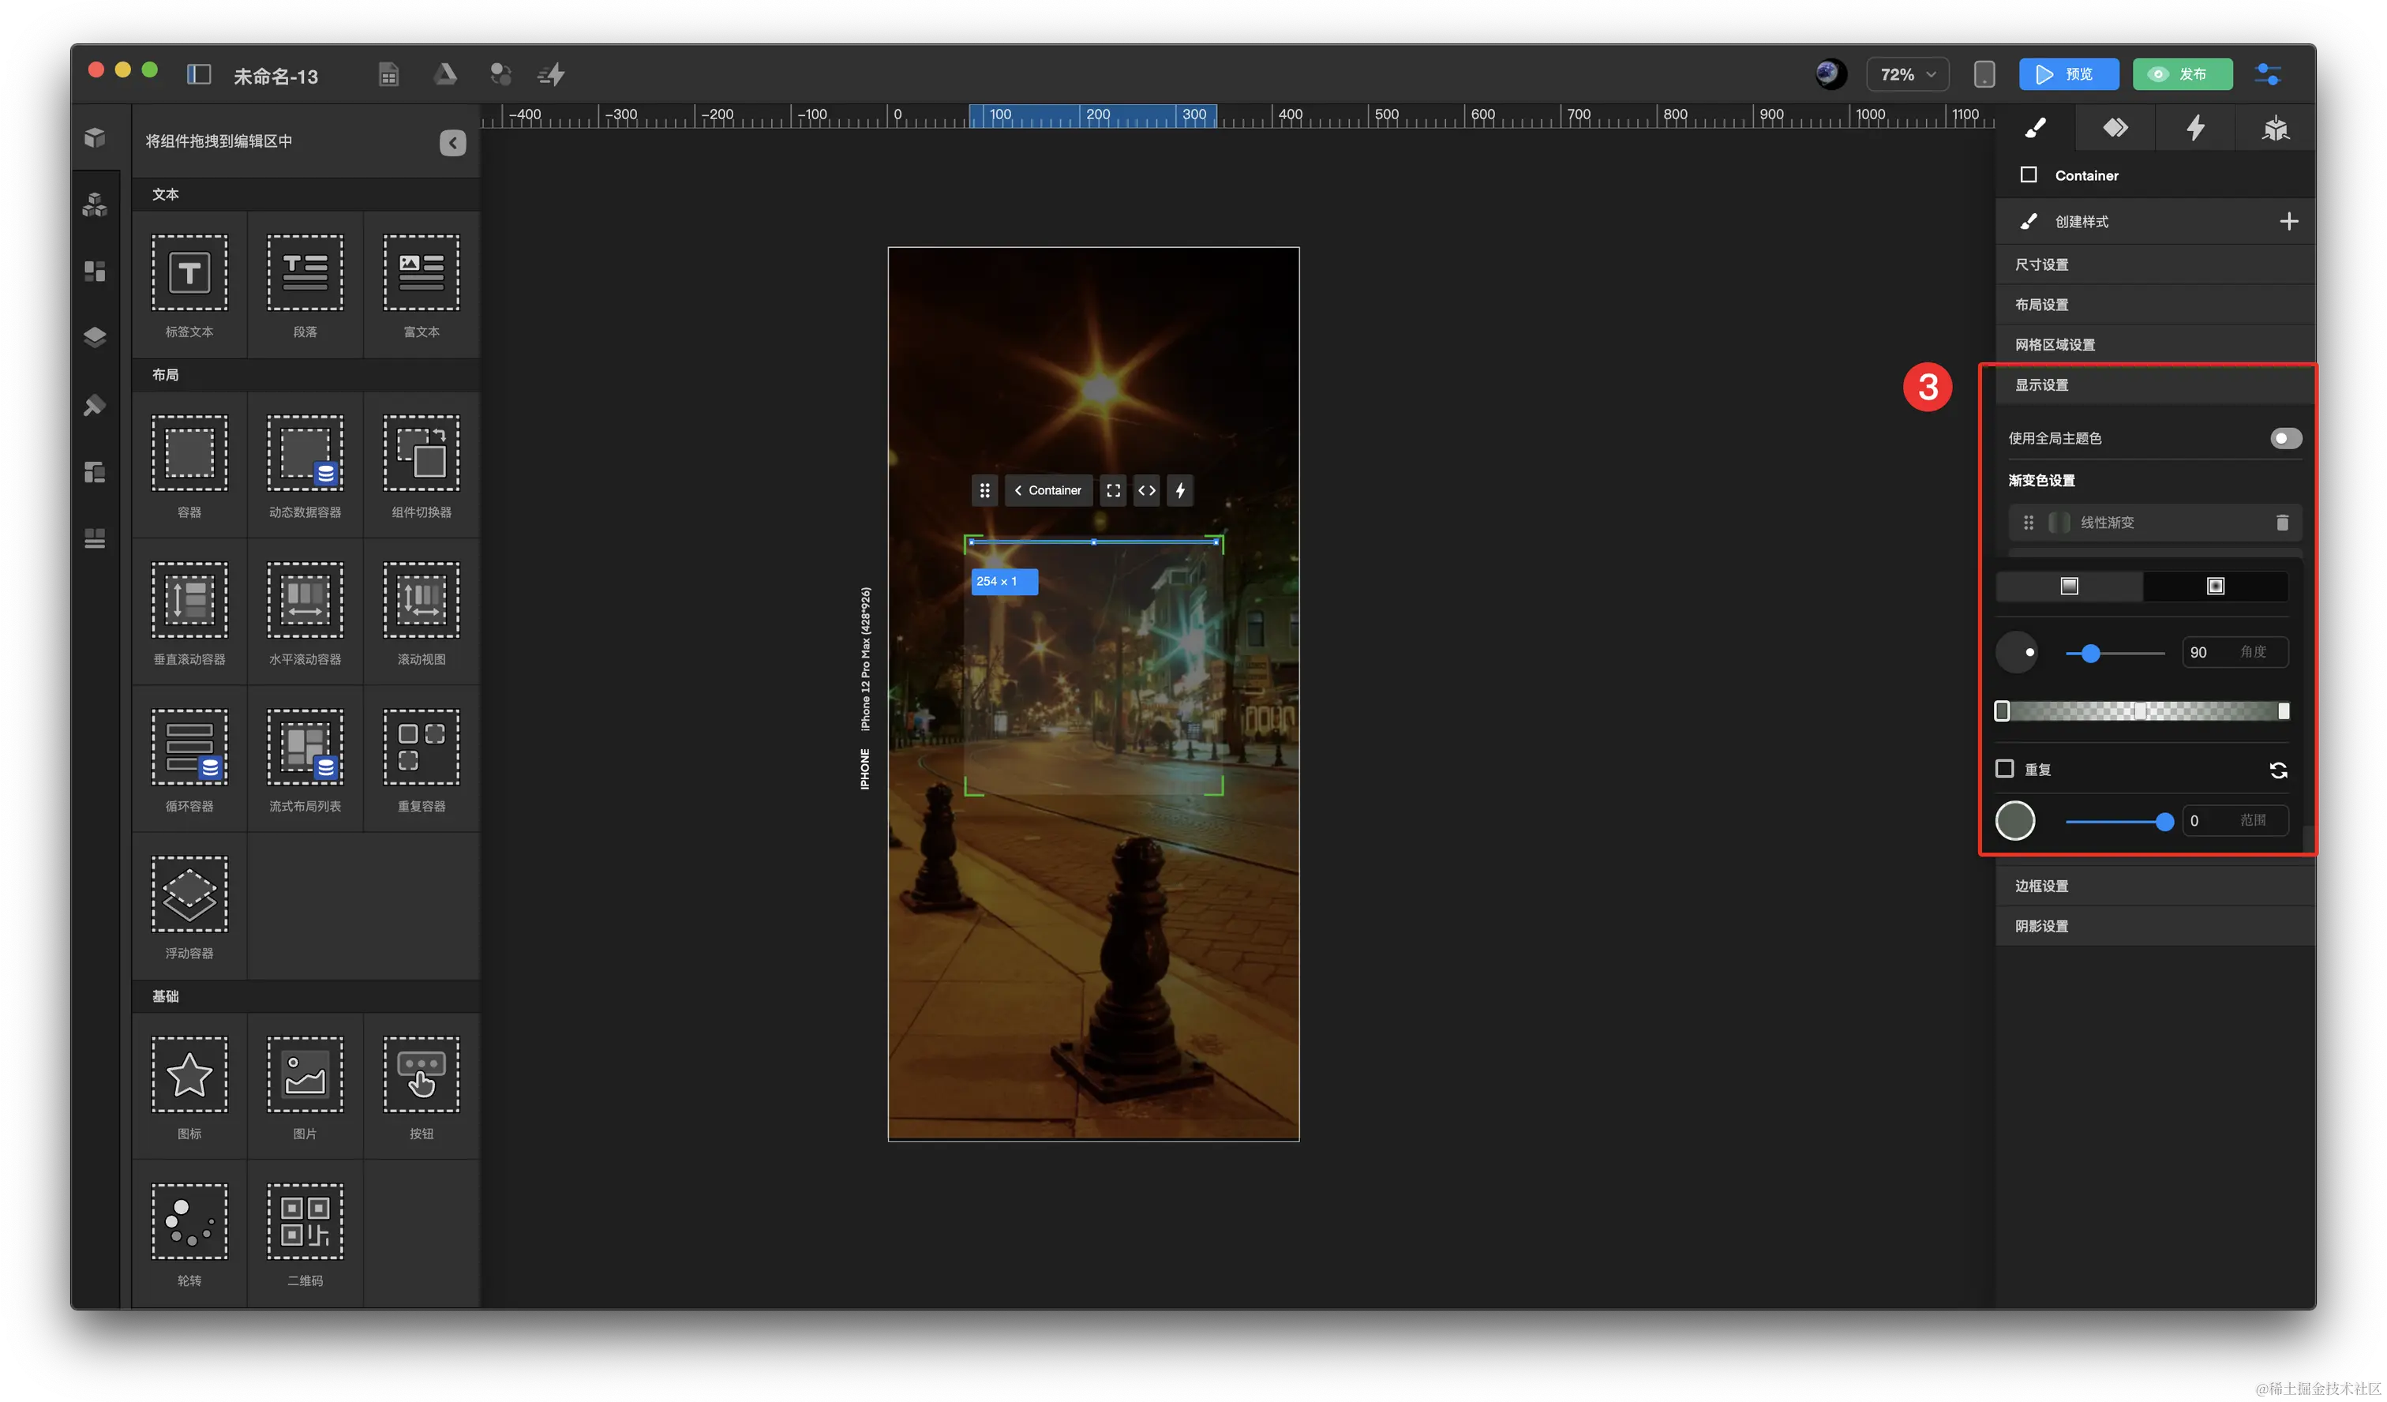Toggle the sidebar layout icon in title bar

[x=199, y=75]
